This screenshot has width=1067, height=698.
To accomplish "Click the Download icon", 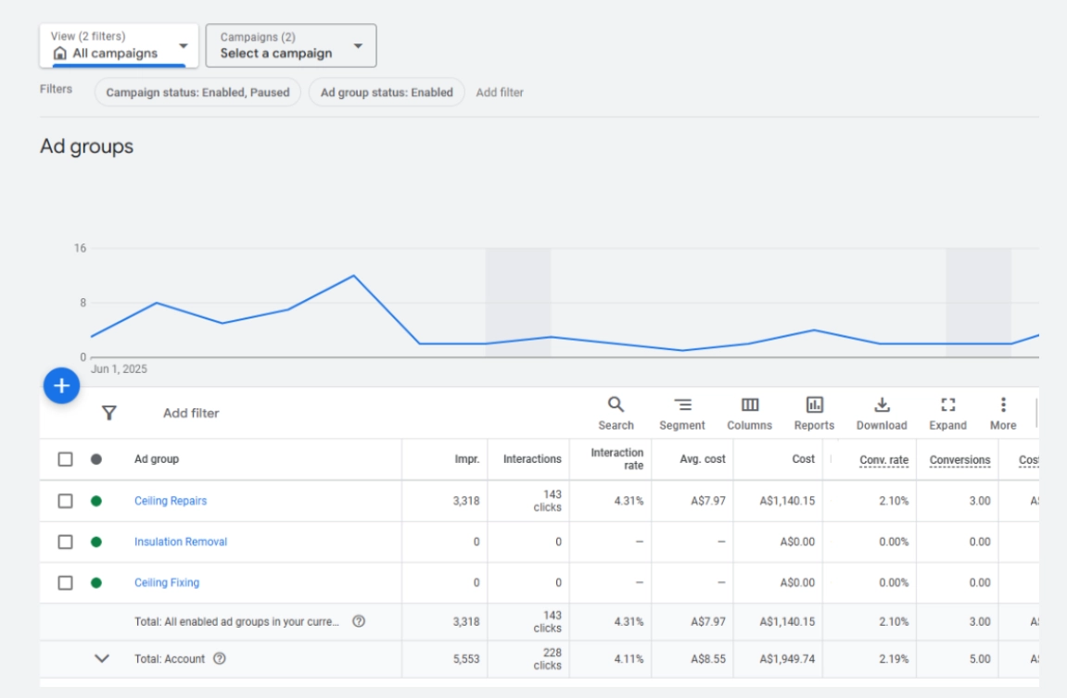I will tap(882, 405).
